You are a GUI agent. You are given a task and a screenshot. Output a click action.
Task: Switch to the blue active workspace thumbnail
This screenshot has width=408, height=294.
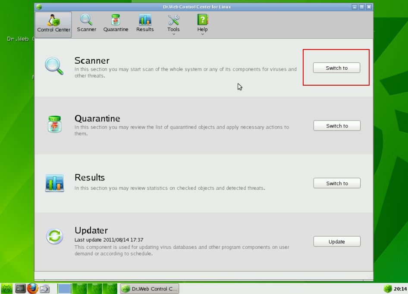tap(64, 288)
